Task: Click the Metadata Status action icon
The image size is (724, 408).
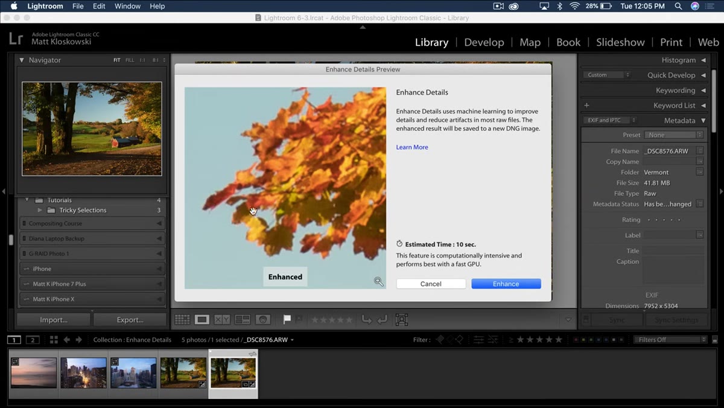Action: pos(700,204)
